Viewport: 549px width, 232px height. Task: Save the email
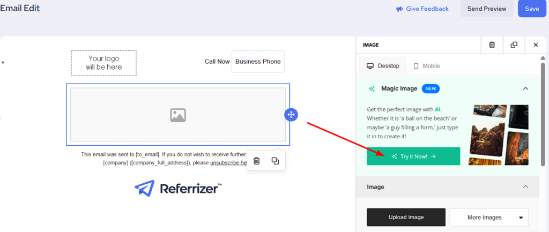pos(532,9)
